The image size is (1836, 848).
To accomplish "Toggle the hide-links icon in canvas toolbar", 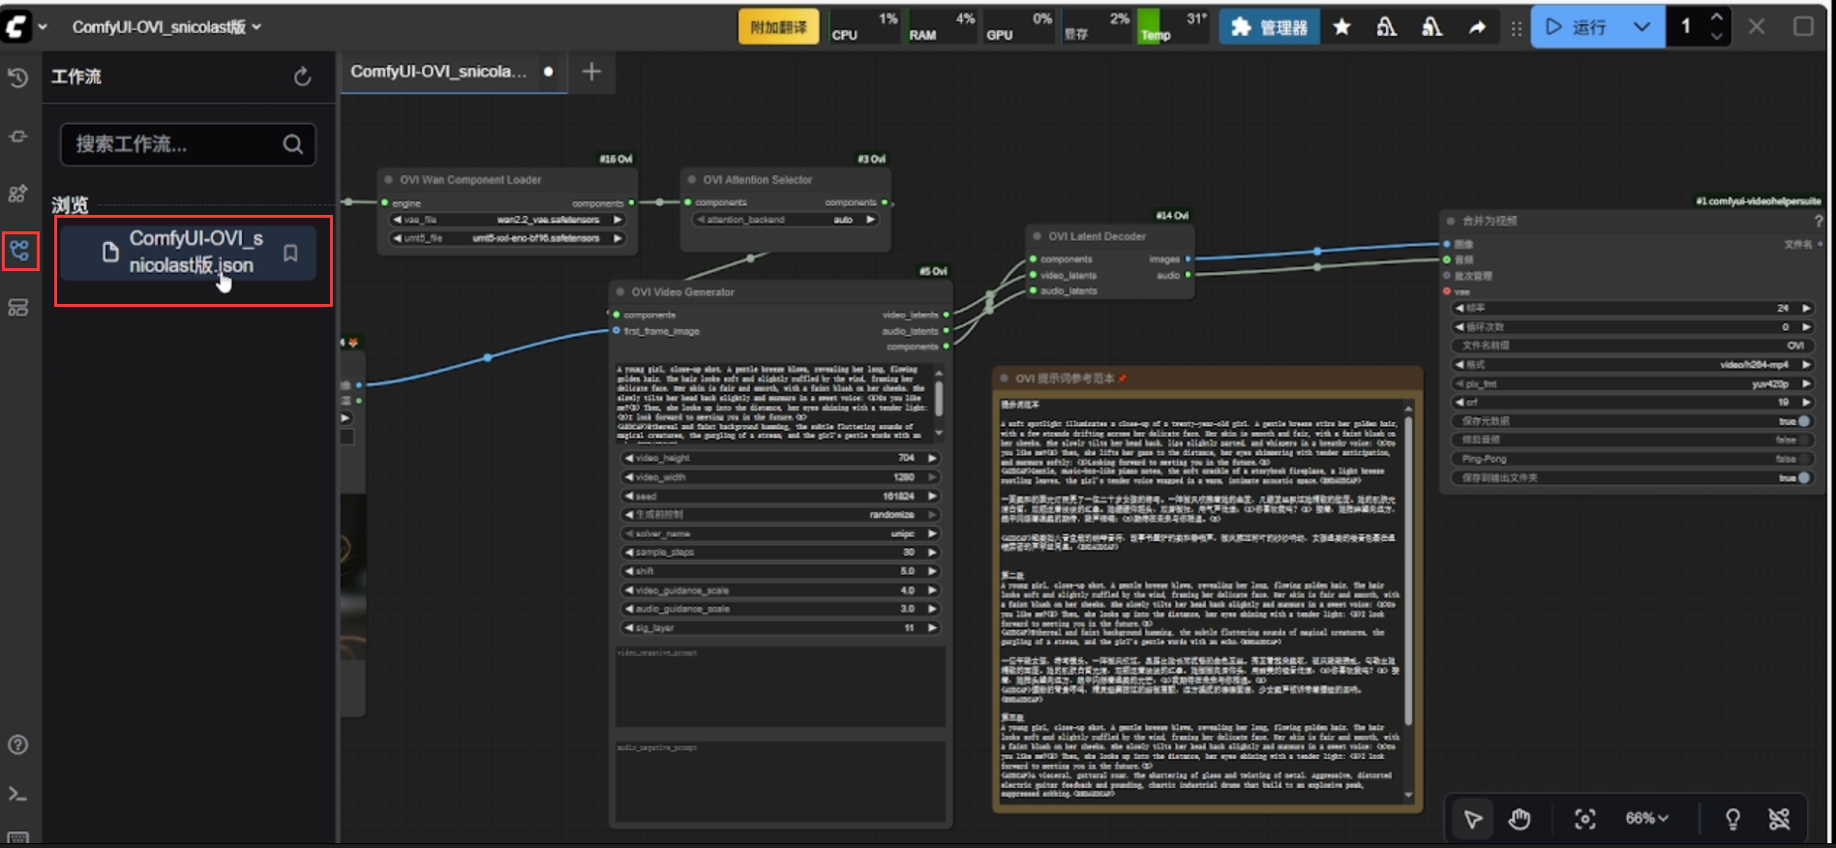I will coord(1779,819).
